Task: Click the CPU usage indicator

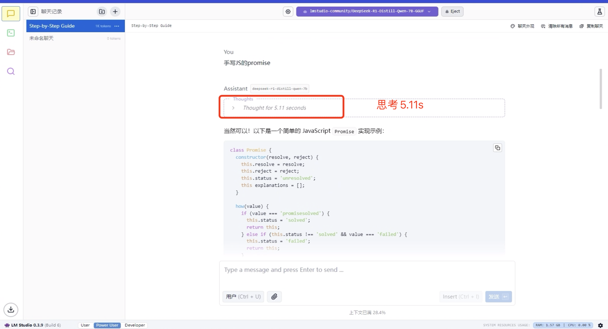Action: click(x=579, y=325)
